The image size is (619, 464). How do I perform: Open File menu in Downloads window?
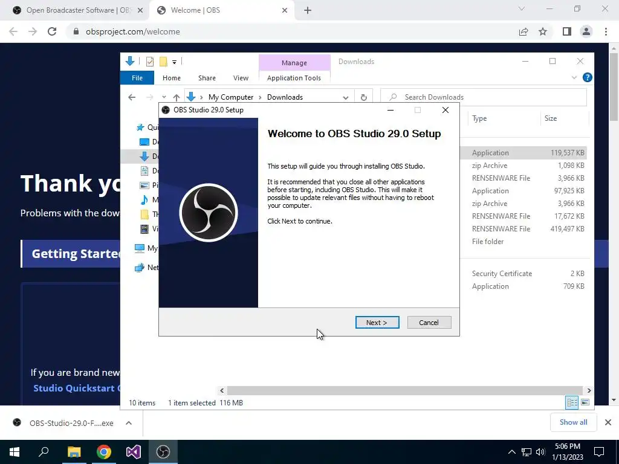pos(137,78)
